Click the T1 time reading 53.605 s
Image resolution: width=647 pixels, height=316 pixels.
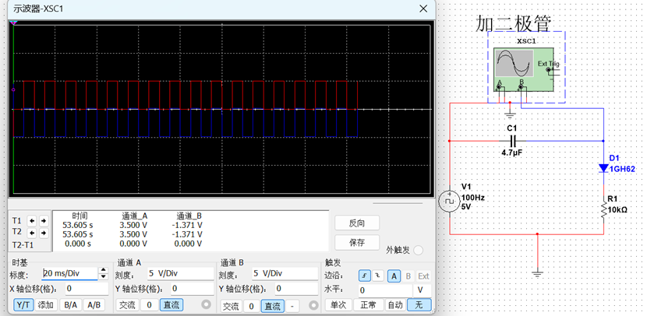78,226
